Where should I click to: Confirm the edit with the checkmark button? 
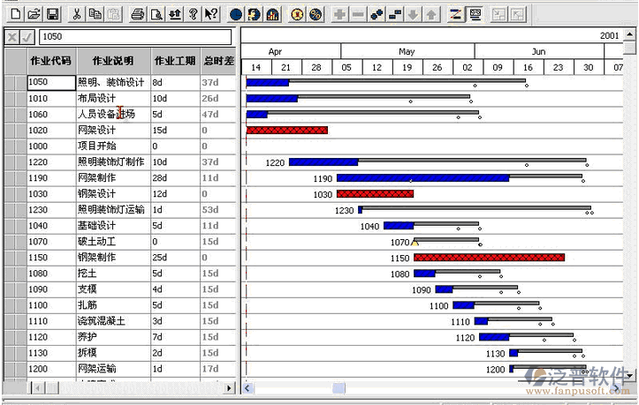tap(28, 37)
